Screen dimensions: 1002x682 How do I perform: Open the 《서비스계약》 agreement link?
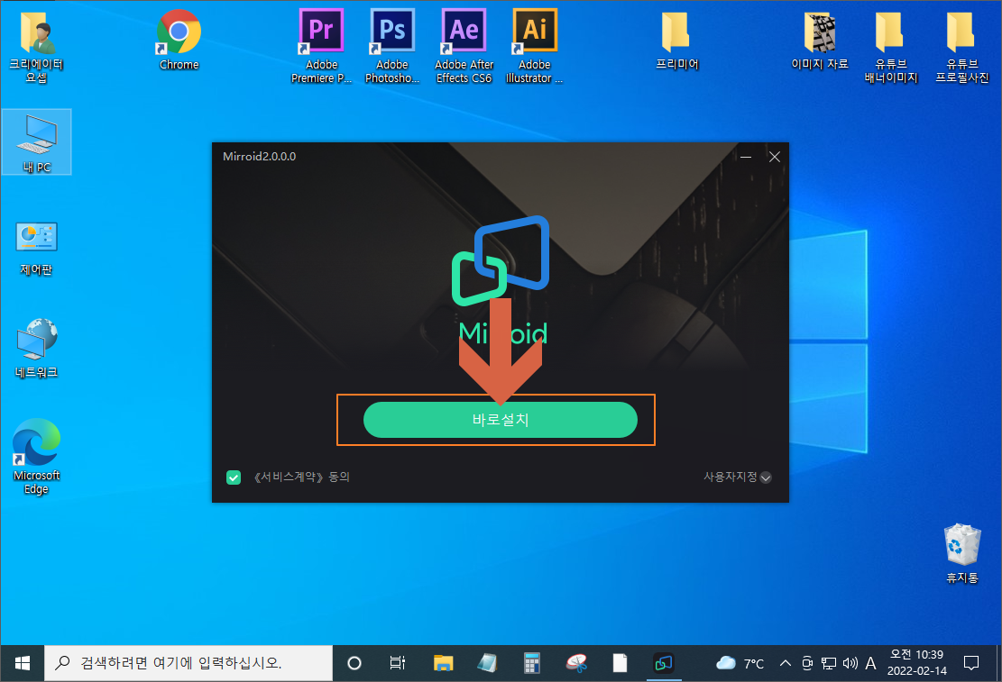click(x=289, y=477)
